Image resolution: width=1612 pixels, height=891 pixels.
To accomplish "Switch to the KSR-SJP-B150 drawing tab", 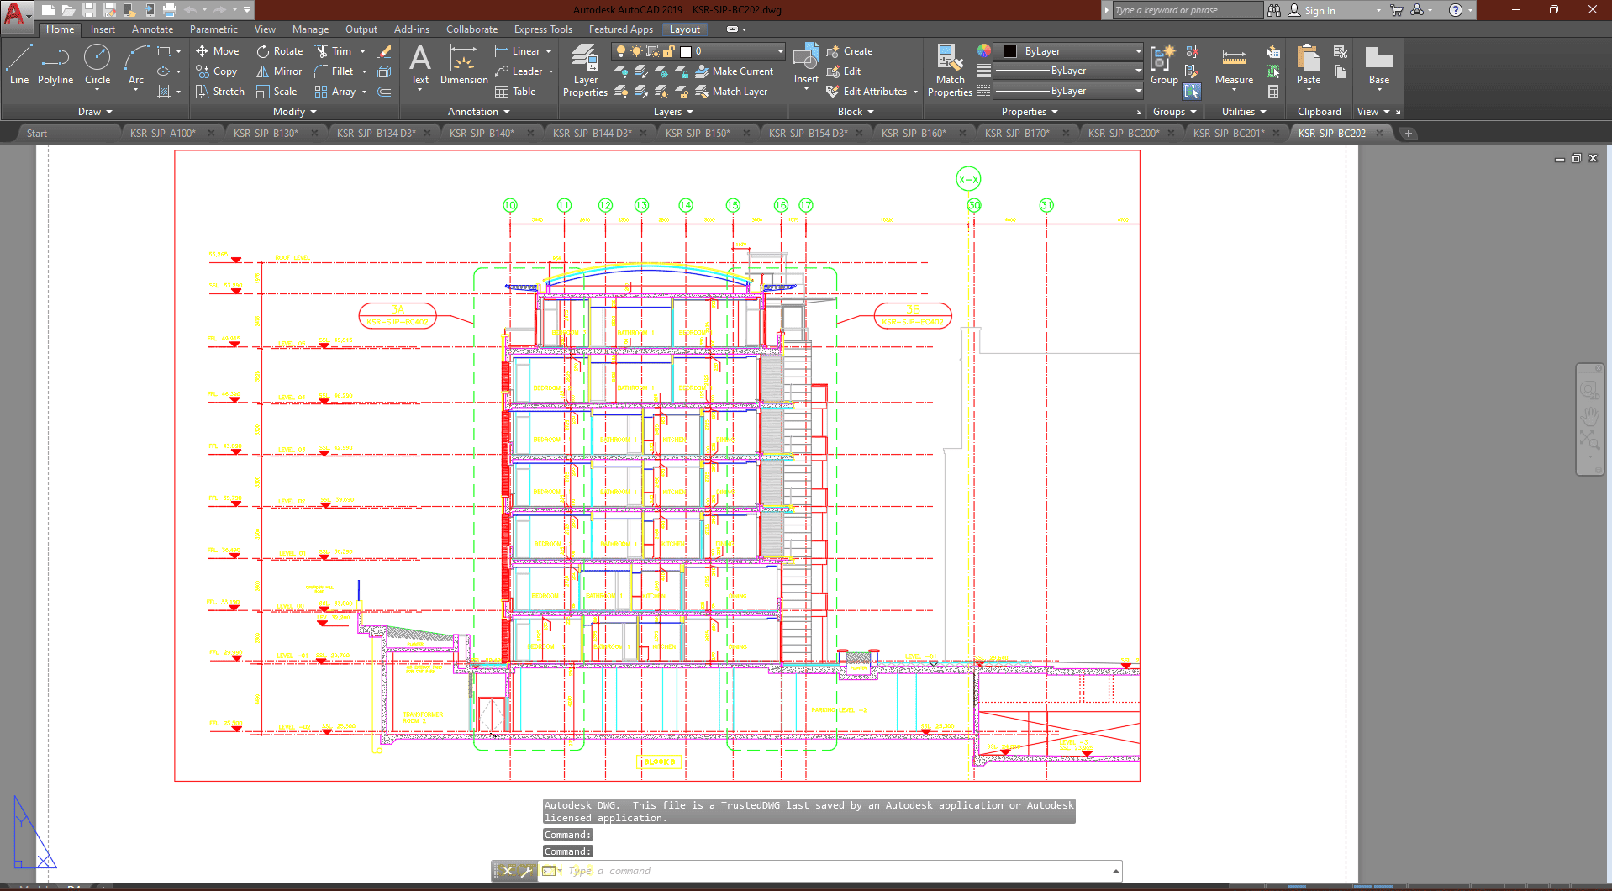I will (x=698, y=134).
